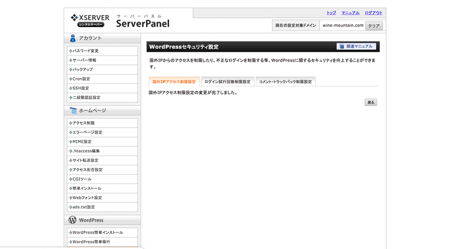Open サーバー情報 in the sidebar
452x249 pixels.
point(102,60)
